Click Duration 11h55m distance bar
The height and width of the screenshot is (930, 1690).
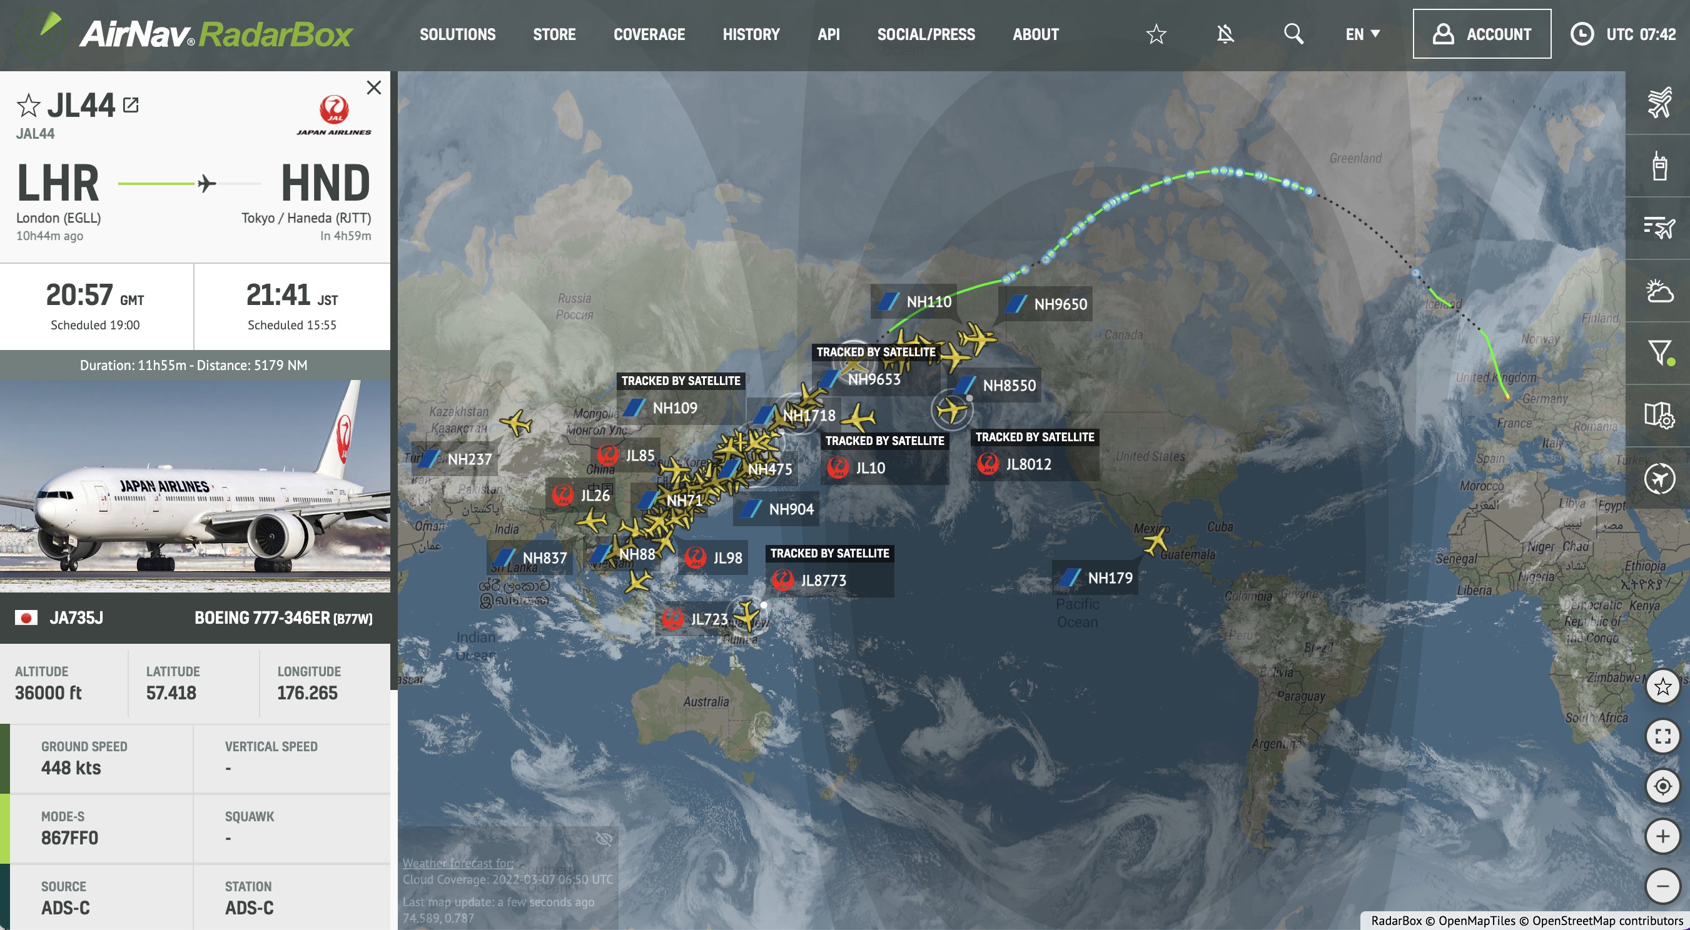pos(195,365)
